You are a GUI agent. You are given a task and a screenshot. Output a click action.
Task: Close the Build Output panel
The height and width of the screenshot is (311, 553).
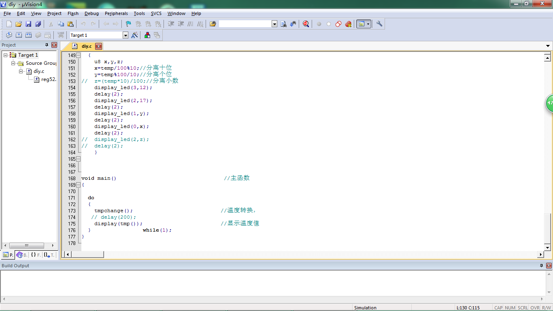(x=549, y=266)
